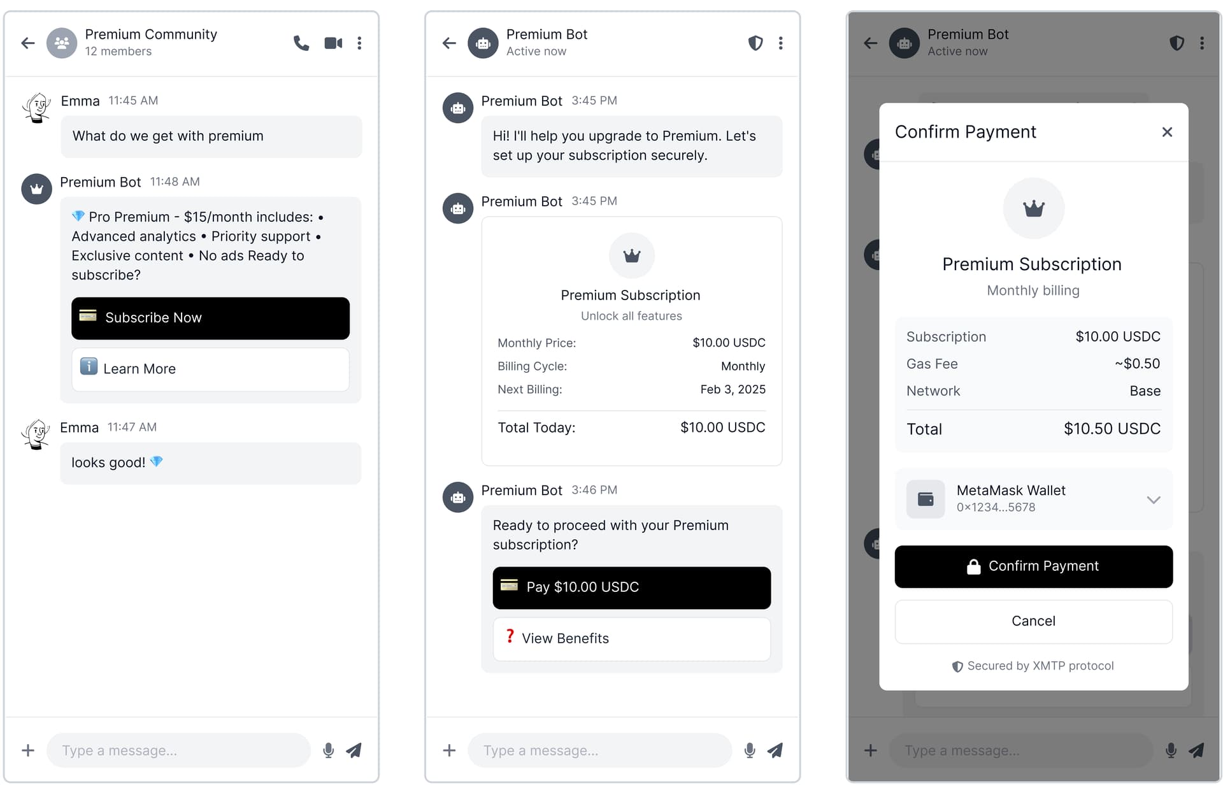Click the Confirm Payment lock button

pyautogui.click(x=1034, y=566)
